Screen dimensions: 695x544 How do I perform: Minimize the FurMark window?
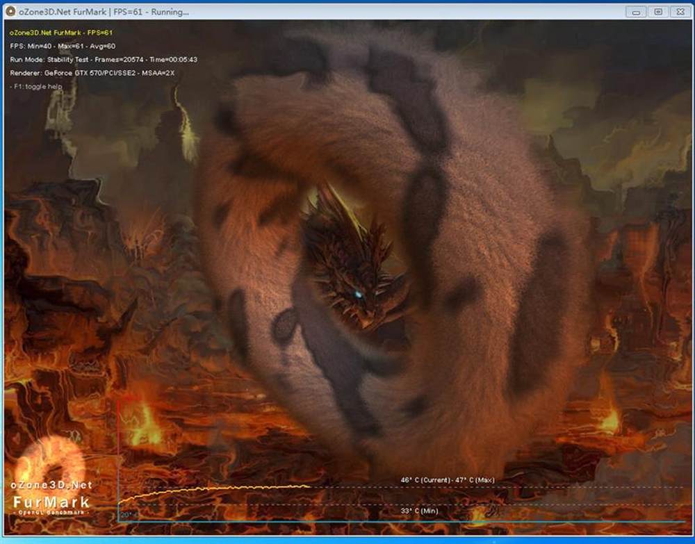click(x=636, y=12)
